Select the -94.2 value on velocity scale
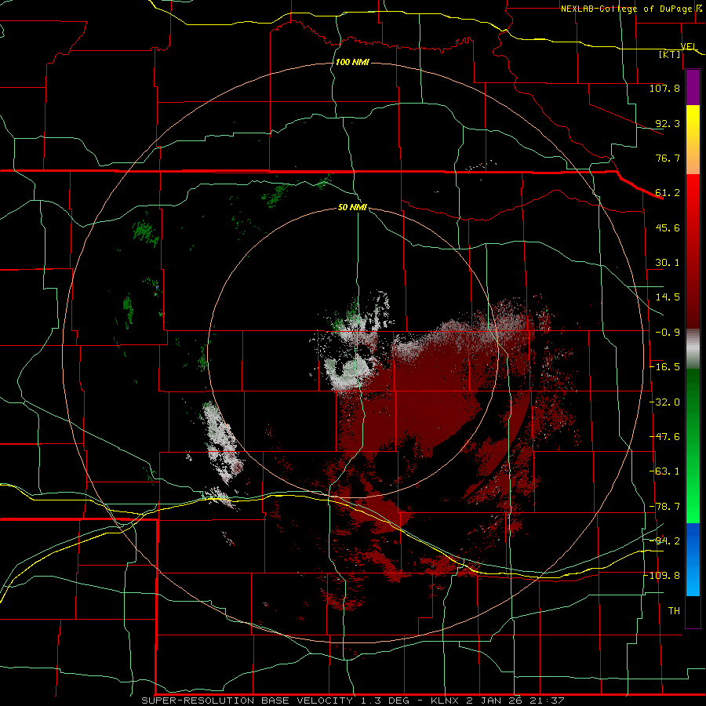 click(665, 541)
